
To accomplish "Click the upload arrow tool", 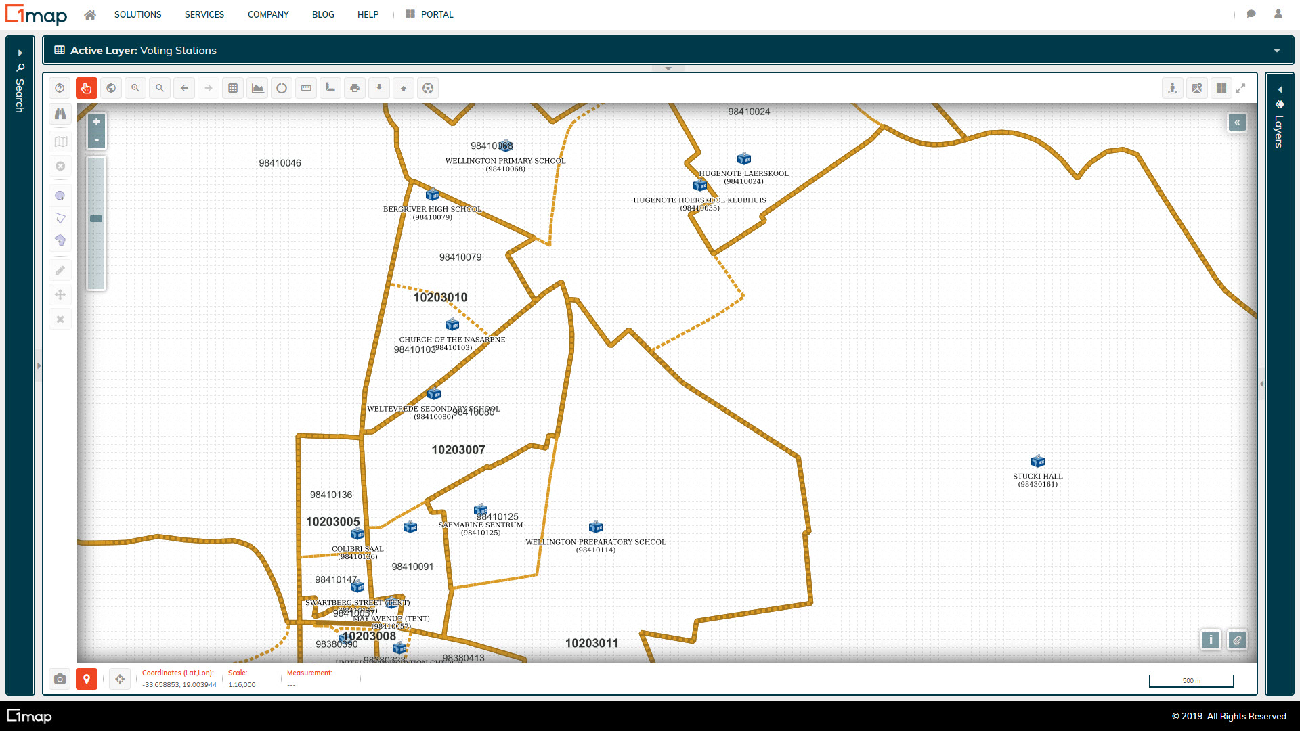I will 404,88.
